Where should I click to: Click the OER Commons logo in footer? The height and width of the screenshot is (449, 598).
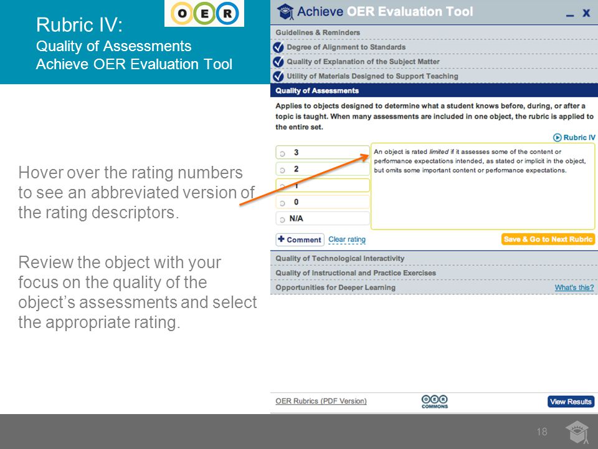coord(435,402)
